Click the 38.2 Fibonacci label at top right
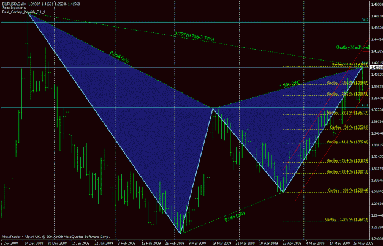Image resolution: width=383 pixels, height=246 pixels. pos(365,20)
